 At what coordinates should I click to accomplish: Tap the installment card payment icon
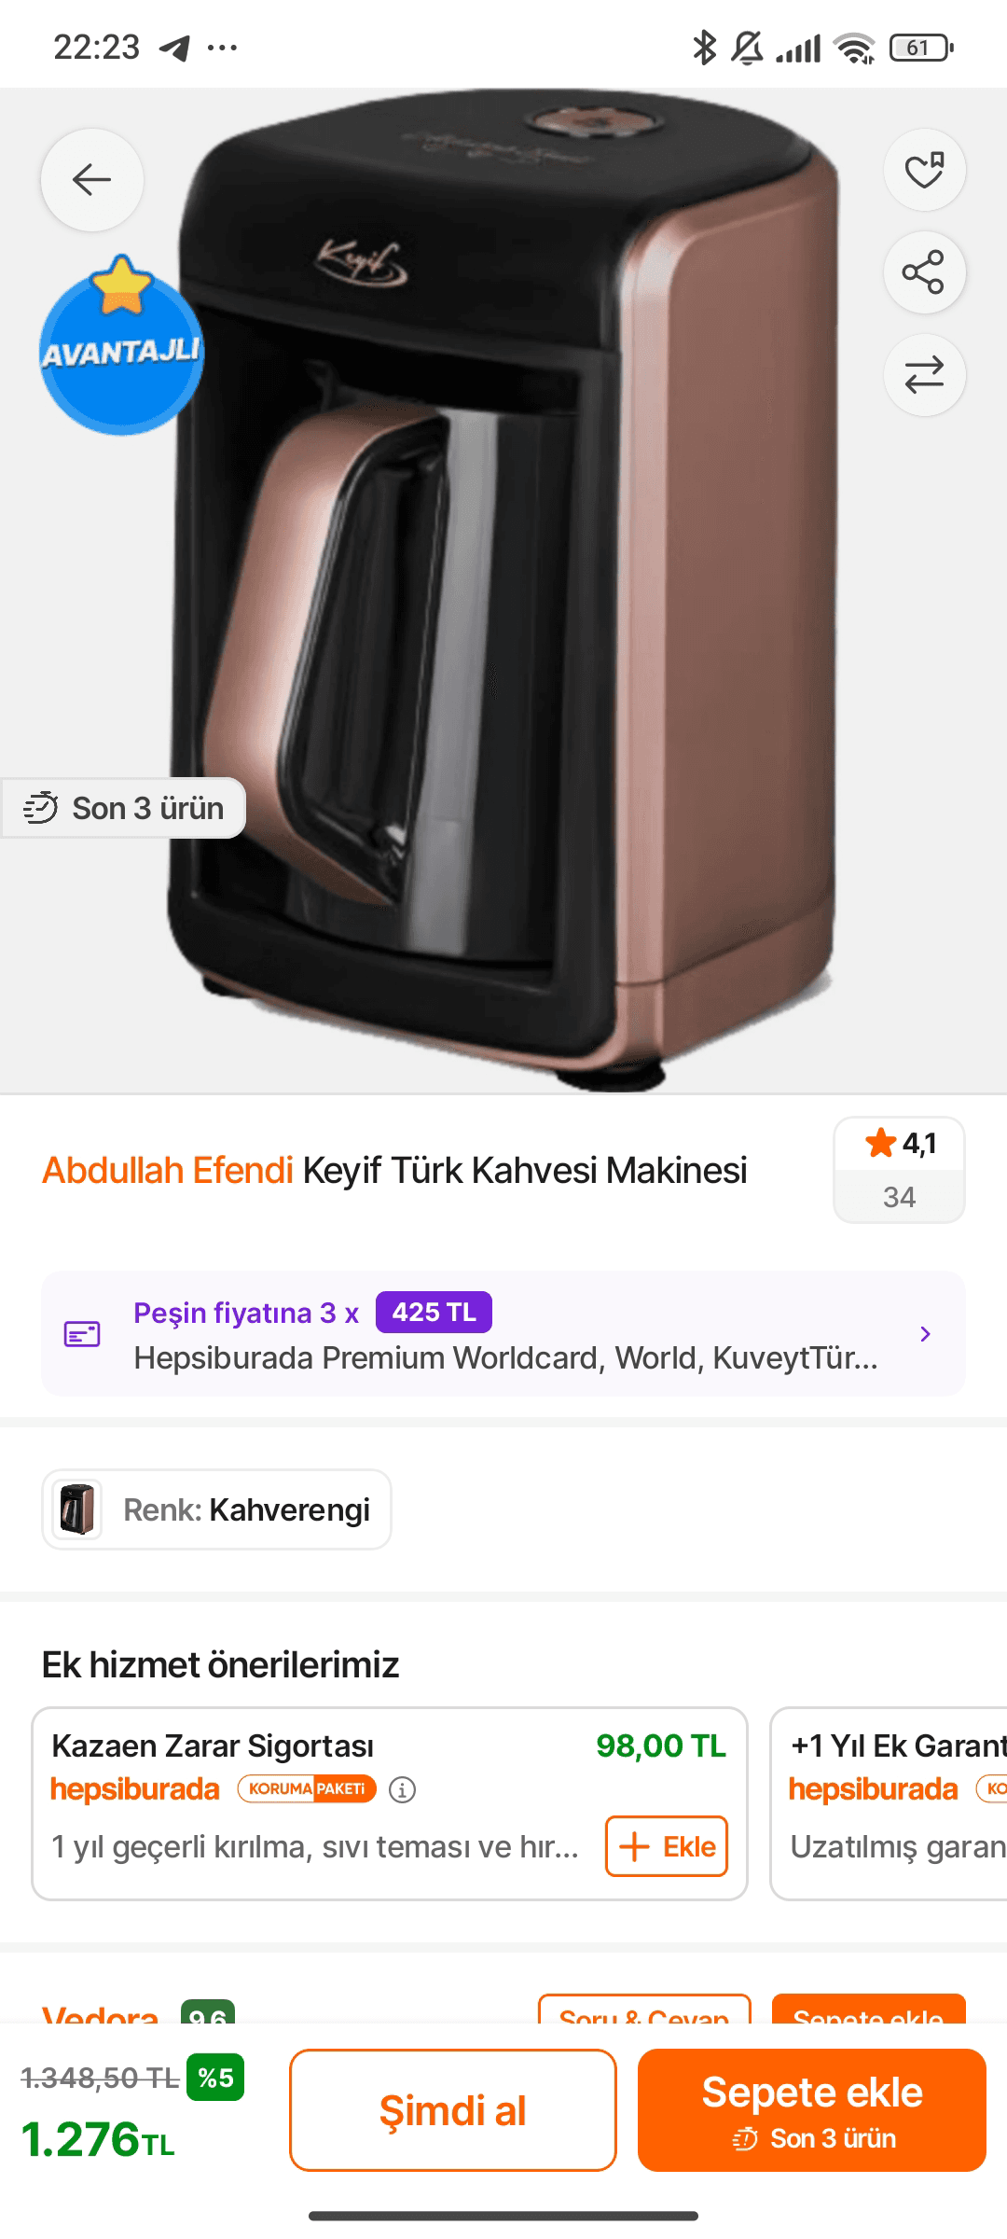(84, 1333)
